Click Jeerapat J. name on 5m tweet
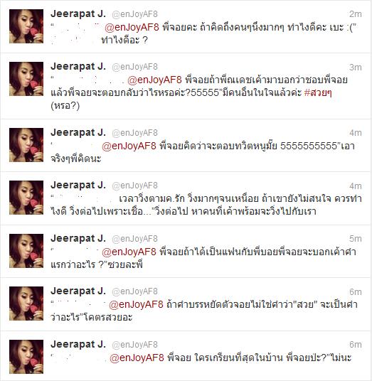Viewport: 372px width, 381px height. point(78,239)
